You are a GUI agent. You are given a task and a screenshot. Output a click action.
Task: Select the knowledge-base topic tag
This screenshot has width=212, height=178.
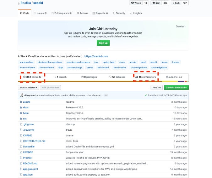pos(139,67)
